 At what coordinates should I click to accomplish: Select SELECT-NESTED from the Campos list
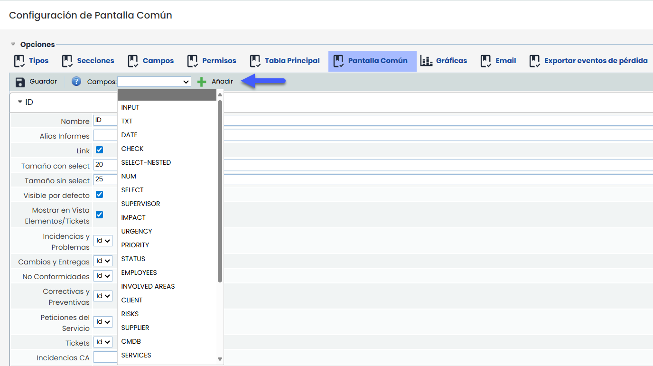146,162
